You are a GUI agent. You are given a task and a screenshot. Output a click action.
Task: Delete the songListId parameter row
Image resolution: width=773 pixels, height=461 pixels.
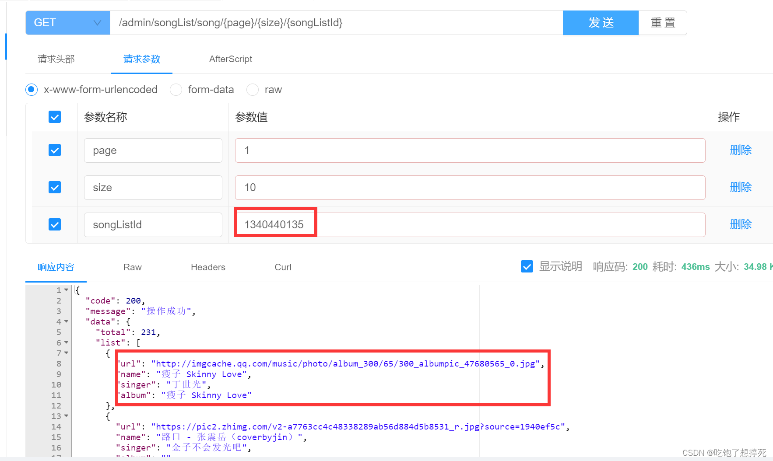point(741,224)
